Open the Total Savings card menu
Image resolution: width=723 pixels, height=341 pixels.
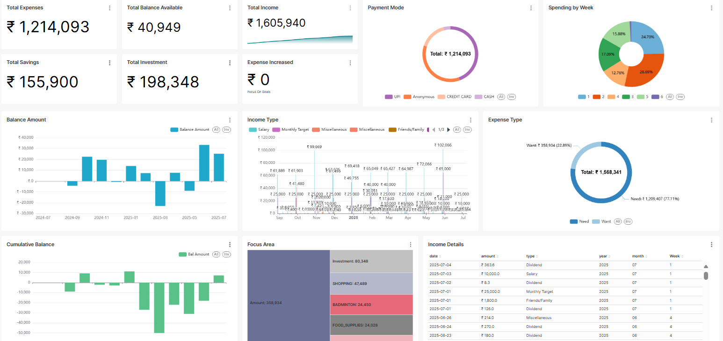pyautogui.click(x=109, y=62)
